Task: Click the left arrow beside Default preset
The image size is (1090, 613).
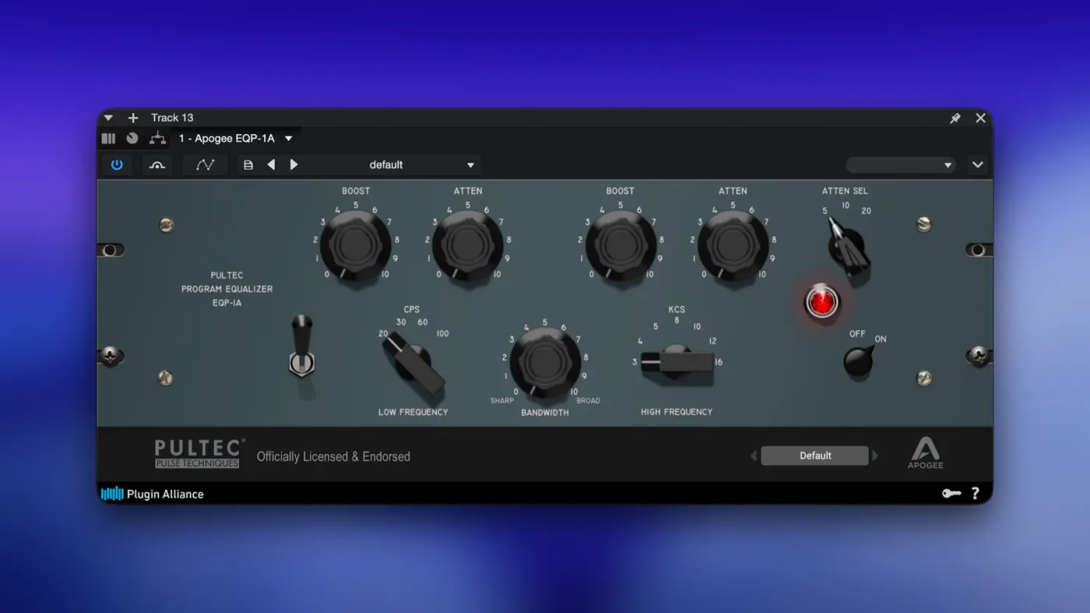Action: pyautogui.click(x=753, y=456)
